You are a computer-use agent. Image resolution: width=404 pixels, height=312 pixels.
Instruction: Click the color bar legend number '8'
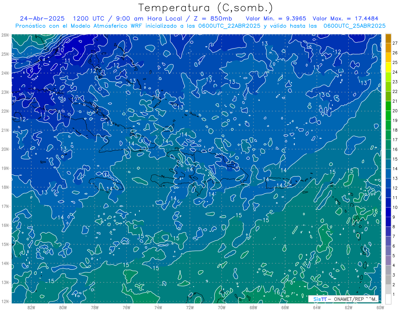click(394, 227)
